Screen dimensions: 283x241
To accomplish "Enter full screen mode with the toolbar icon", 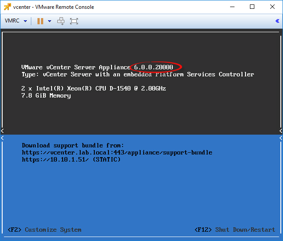I will tap(74, 21).
